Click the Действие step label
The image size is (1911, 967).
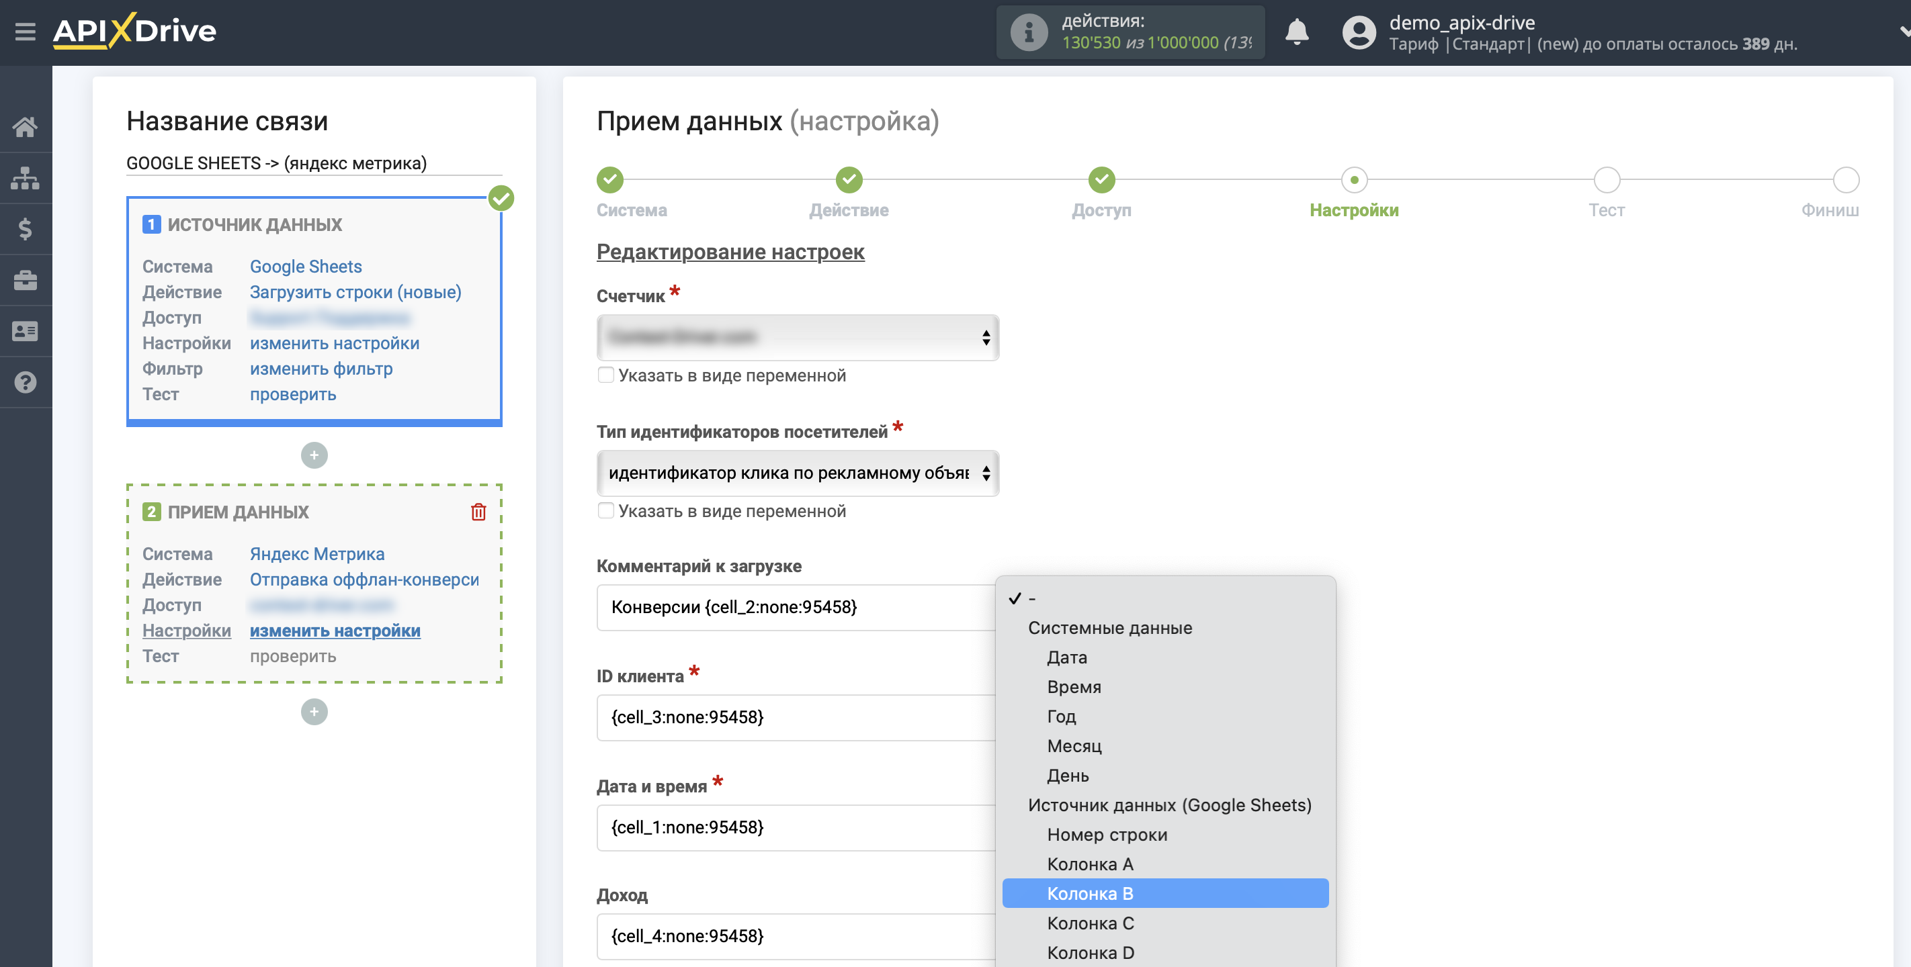click(849, 211)
